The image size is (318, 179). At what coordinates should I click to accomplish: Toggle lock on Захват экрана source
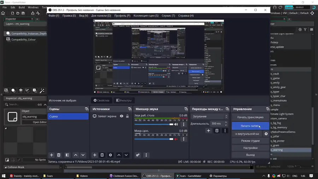(127, 116)
